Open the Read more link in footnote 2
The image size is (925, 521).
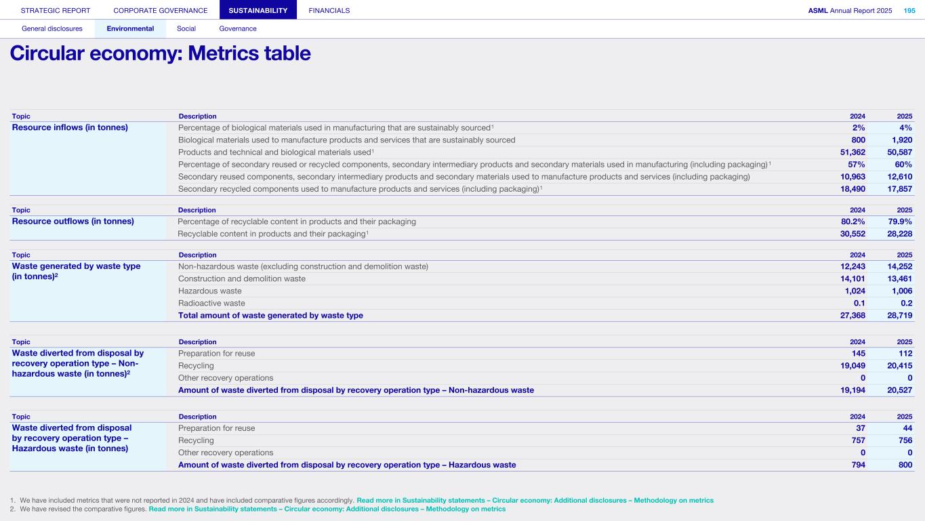pos(327,509)
